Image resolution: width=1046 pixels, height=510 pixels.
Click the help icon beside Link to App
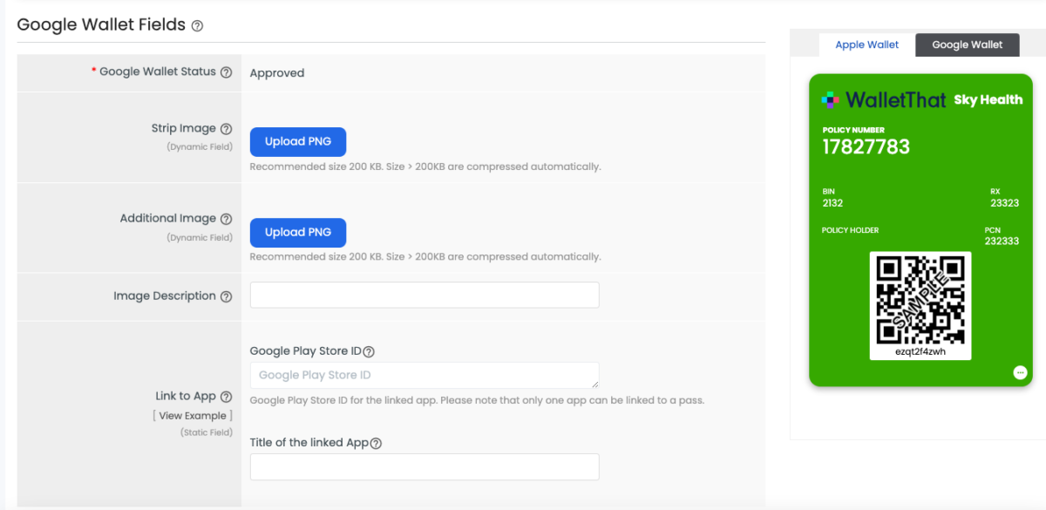click(226, 396)
